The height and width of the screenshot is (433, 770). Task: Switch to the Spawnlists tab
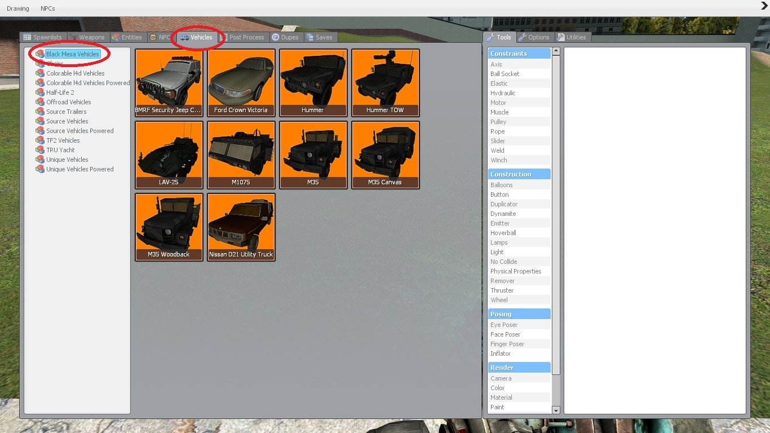[43, 37]
